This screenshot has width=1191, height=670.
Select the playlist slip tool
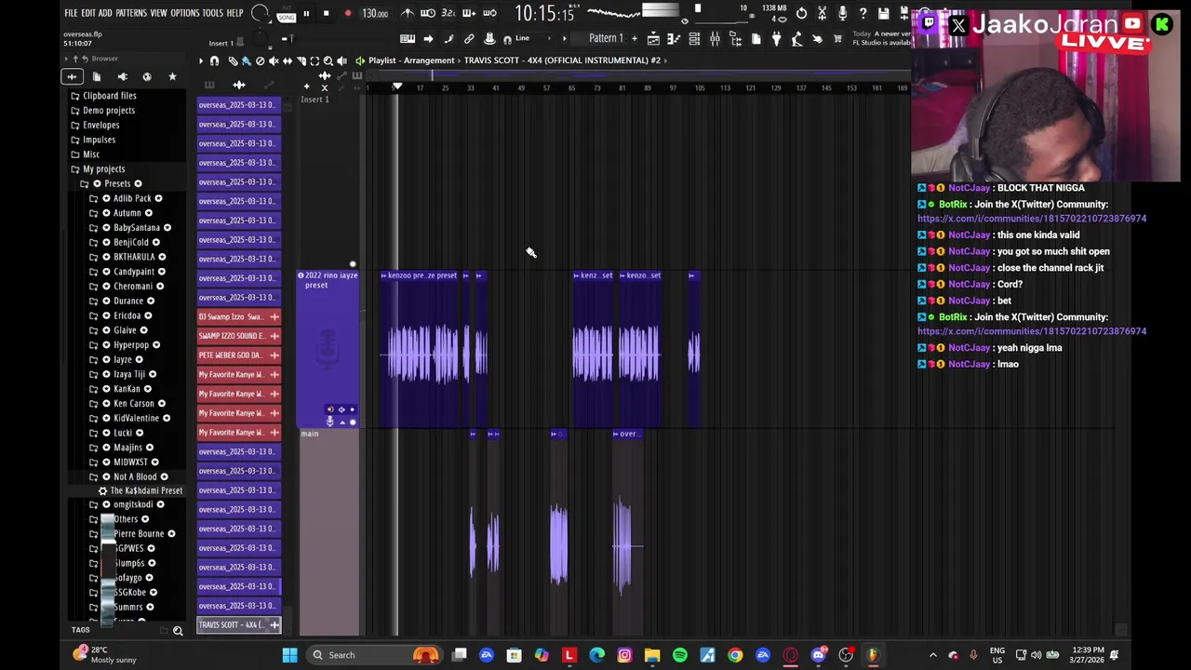pos(288,60)
